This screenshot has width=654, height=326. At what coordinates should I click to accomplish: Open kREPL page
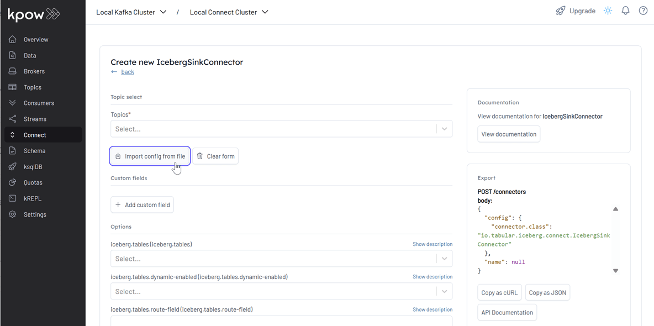pyautogui.click(x=33, y=199)
